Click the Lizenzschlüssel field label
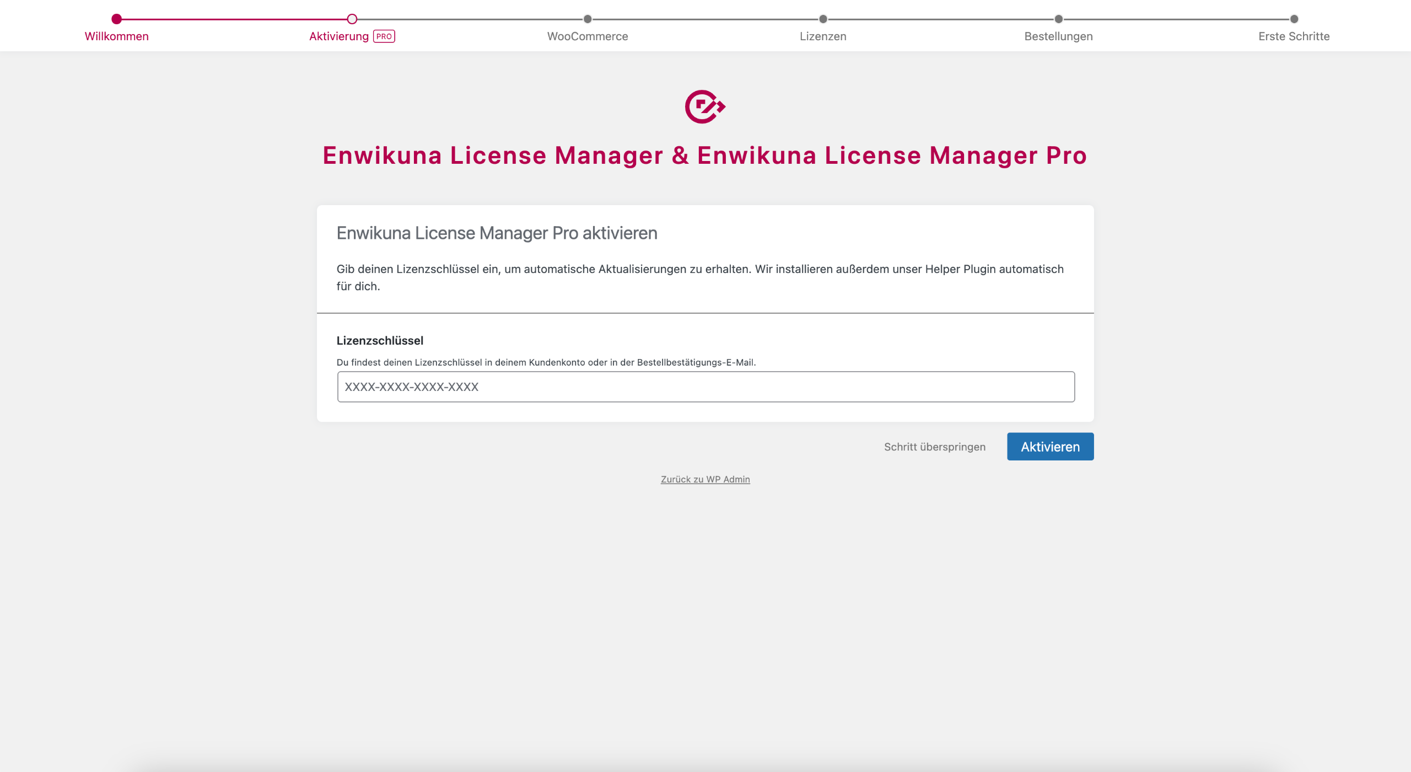This screenshot has width=1411, height=772. click(380, 341)
